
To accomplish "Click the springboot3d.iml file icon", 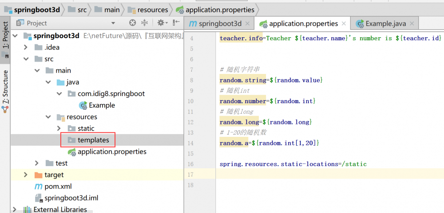I will [x=38, y=198].
